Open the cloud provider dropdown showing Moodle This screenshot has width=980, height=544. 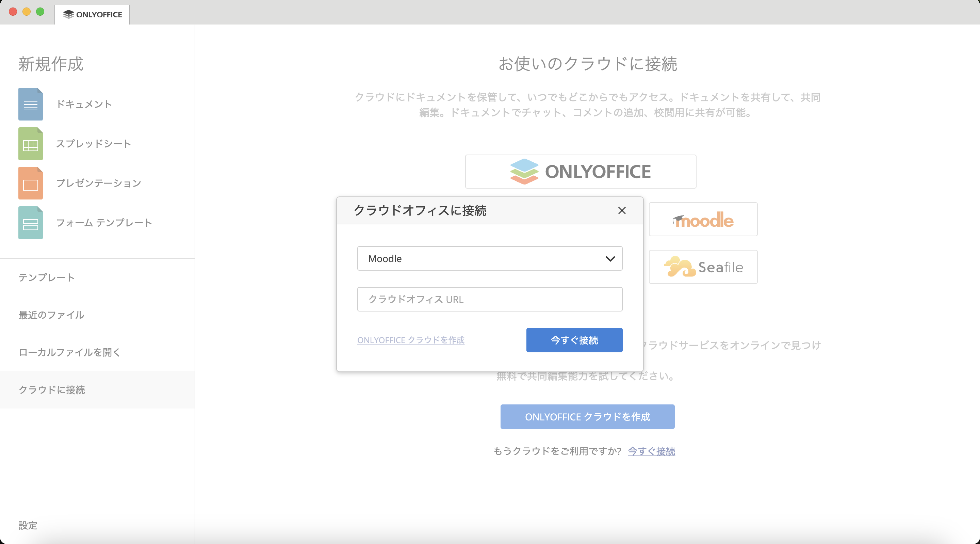pos(490,258)
